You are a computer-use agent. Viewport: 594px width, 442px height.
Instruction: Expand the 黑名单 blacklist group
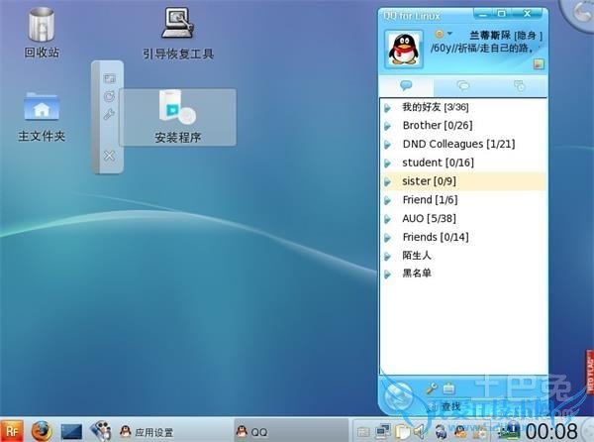click(387, 275)
